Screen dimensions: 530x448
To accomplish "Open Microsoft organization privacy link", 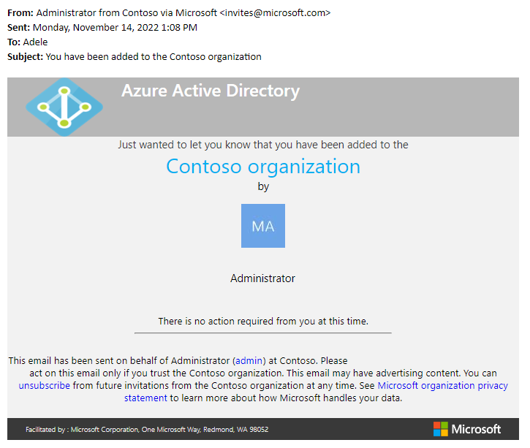I will pos(442,385).
